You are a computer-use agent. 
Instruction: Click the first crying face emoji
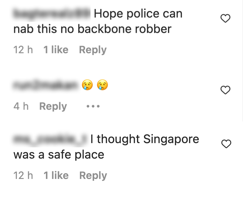87,85
